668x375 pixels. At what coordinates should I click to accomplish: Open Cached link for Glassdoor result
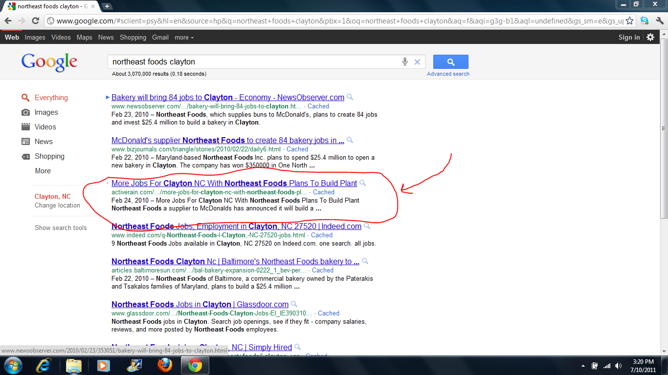(329, 313)
